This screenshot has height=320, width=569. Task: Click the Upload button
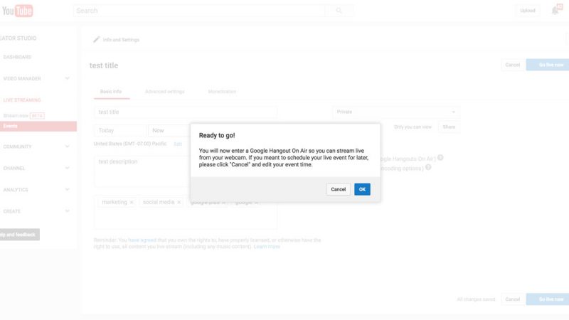point(528,11)
